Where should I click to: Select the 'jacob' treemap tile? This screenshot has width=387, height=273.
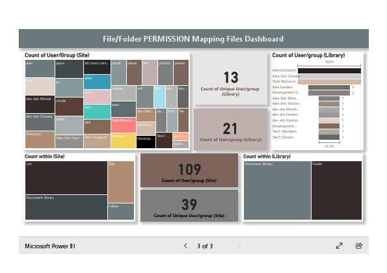[119, 72]
